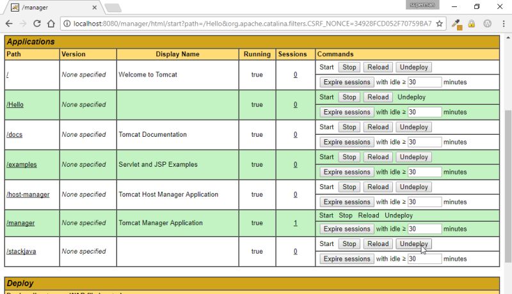512x294 pixels.
Task: Expire sessions for /Hello
Action: click(x=347, y=112)
